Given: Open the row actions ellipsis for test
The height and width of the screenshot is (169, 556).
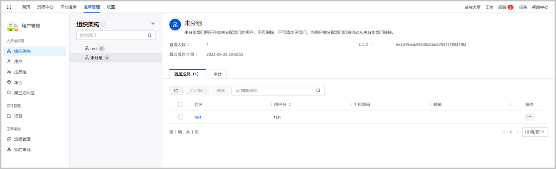Looking at the screenshot, I should click(x=529, y=117).
